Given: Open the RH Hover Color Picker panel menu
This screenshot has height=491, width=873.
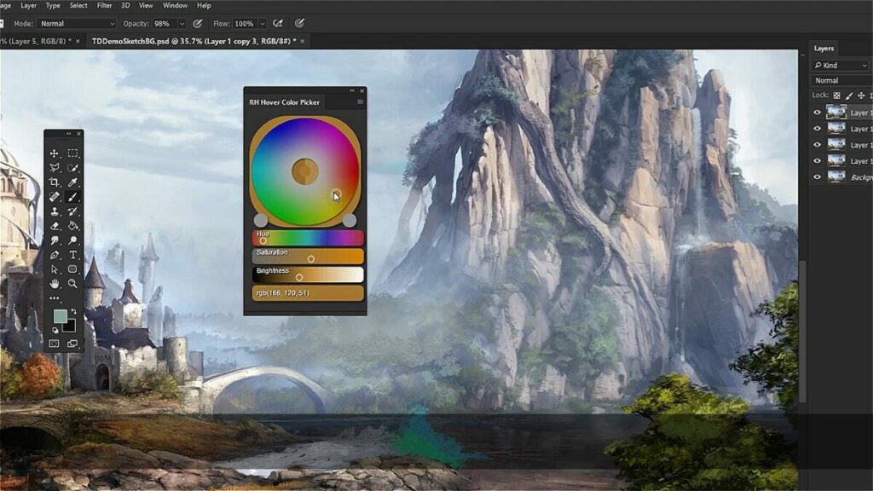Looking at the screenshot, I should [x=359, y=101].
